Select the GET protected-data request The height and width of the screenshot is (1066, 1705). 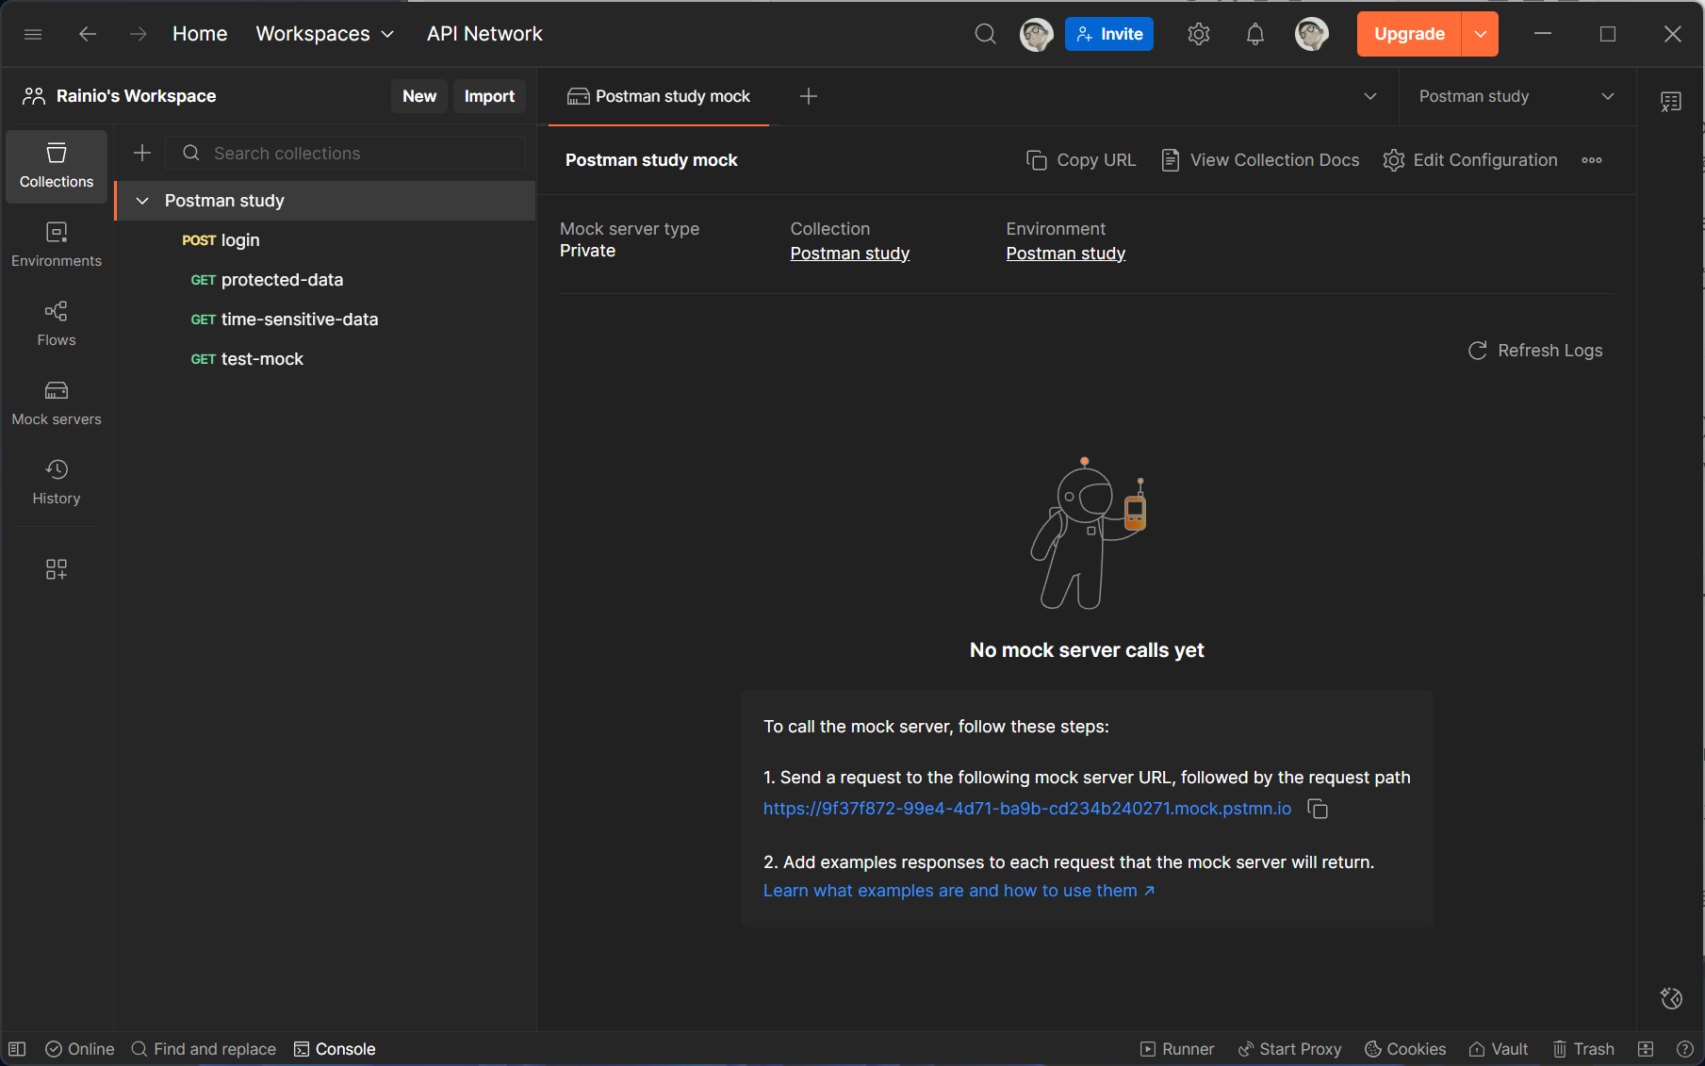click(x=325, y=280)
